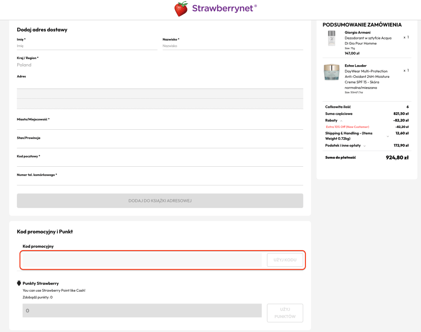Focus the Imię first name field
The height and width of the screenshot is (332, 421).
click(87, 46)
